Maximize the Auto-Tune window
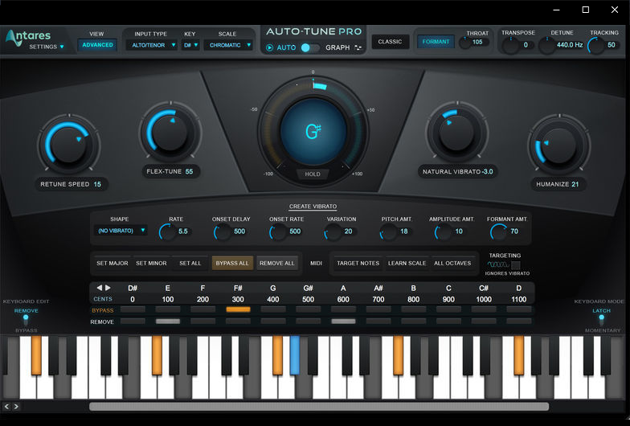 click(586, 10)
